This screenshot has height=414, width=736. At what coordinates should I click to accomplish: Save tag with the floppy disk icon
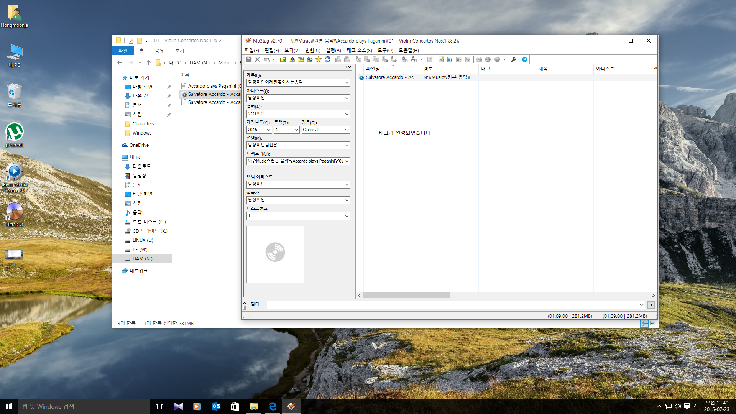tap(249, 59)
